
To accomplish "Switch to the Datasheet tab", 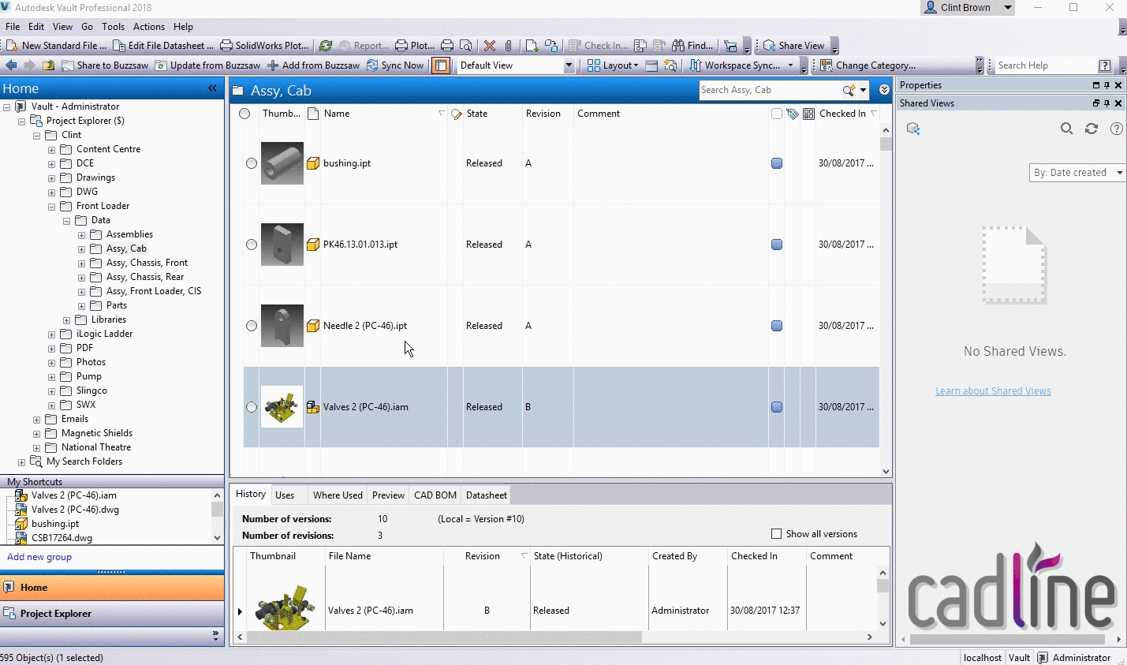I will 487,495.
